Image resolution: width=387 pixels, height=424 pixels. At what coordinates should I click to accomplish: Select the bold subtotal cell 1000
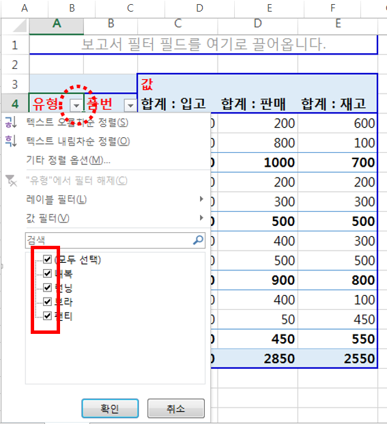(x=257, y=162)
